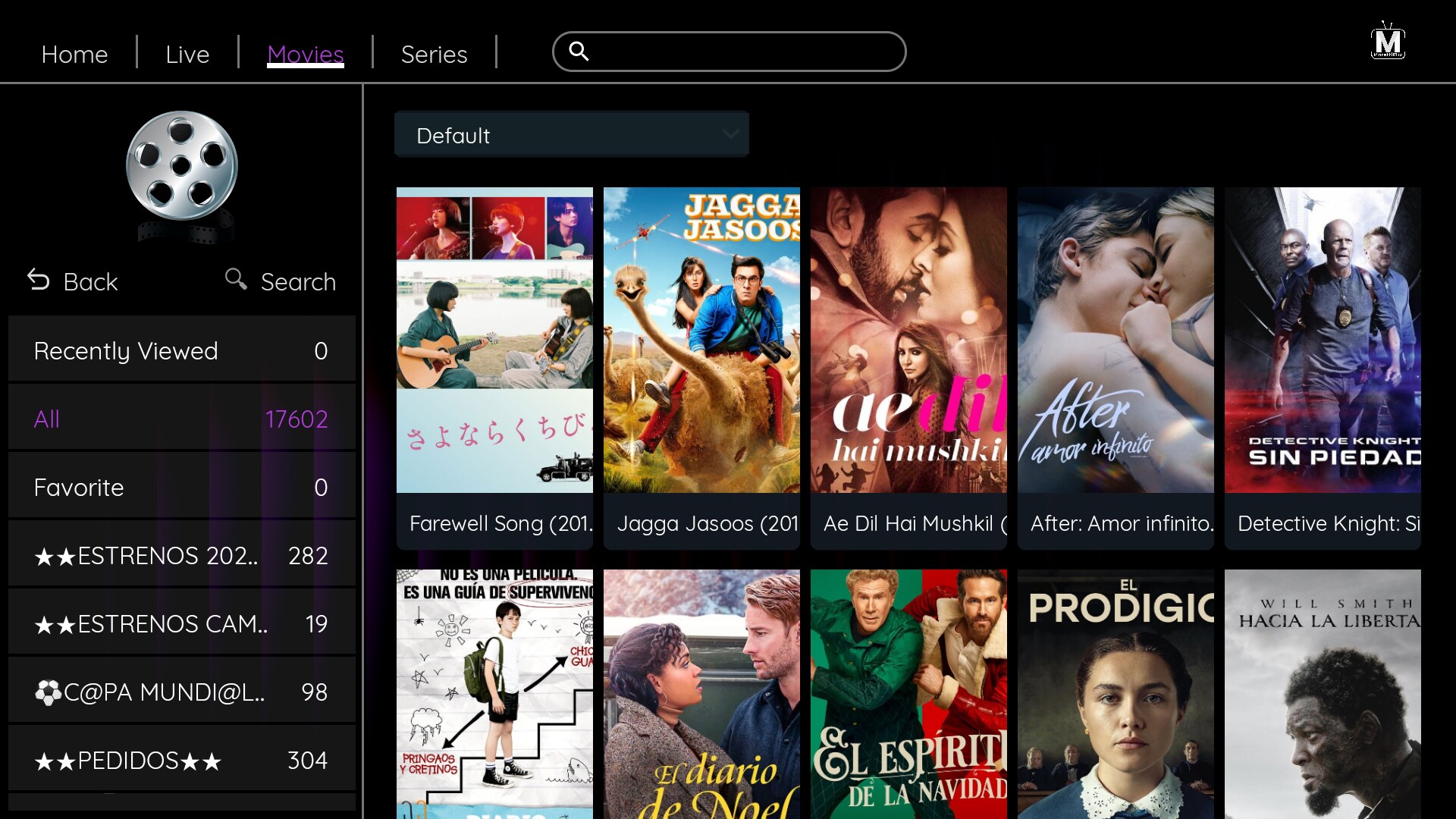Click the magnifier icon in top search bar
The height and width of the screenshot is (819, 1456).
[579, 51]
